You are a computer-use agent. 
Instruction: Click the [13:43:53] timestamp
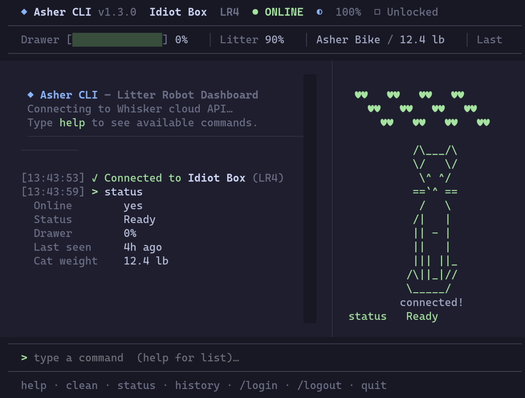coord(53,178)
